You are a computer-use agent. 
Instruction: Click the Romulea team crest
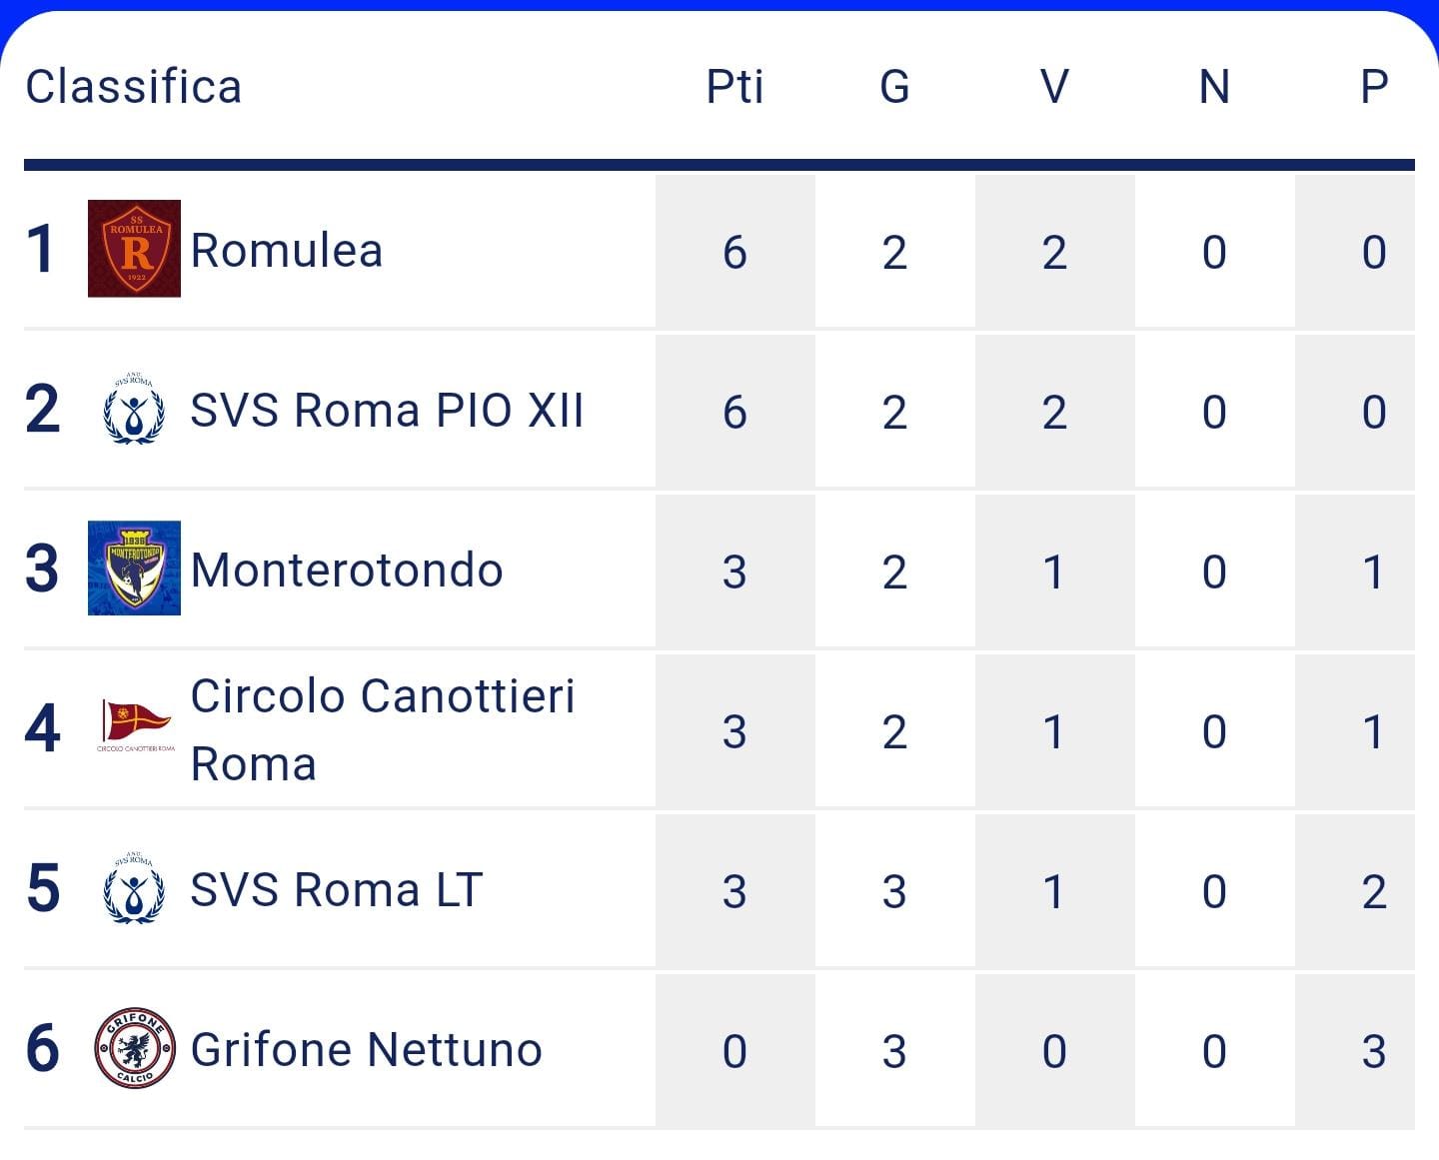click(134, 249)
